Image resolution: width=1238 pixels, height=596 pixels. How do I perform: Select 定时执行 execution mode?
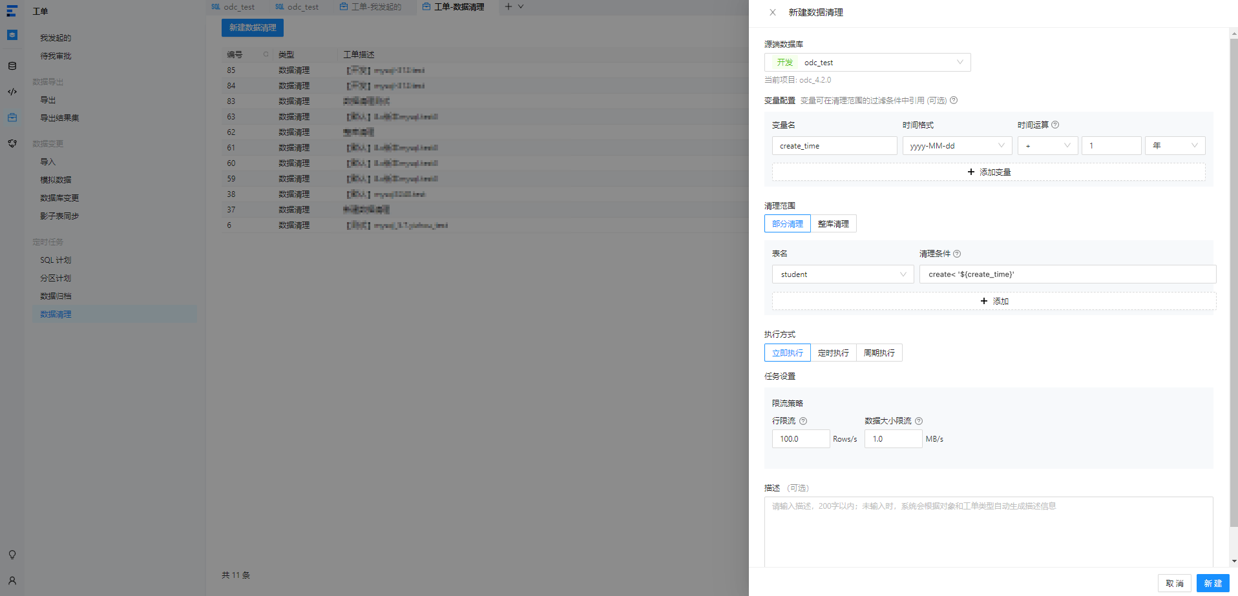click(x=834, y=353)
